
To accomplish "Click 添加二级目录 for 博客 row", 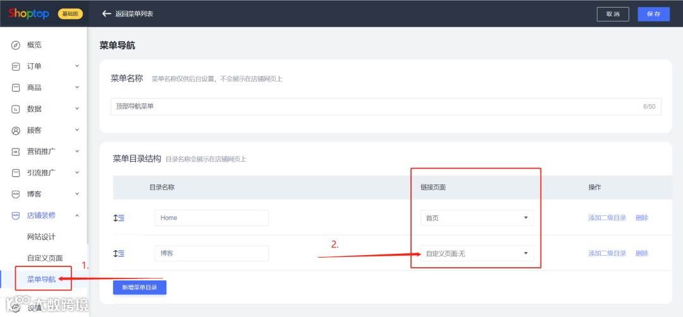I will [x=607, y=253].
